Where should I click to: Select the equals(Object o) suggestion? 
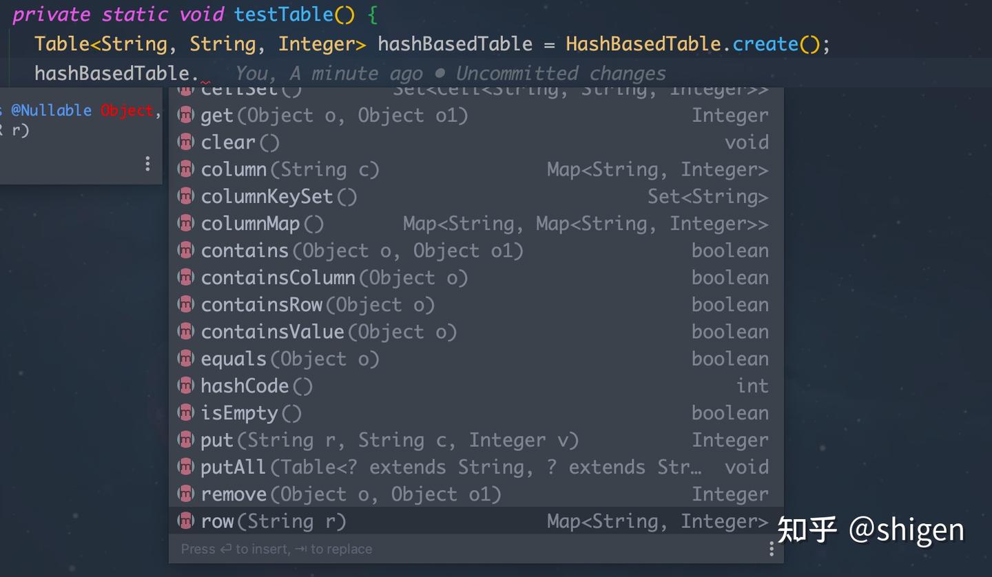point(289,359)
